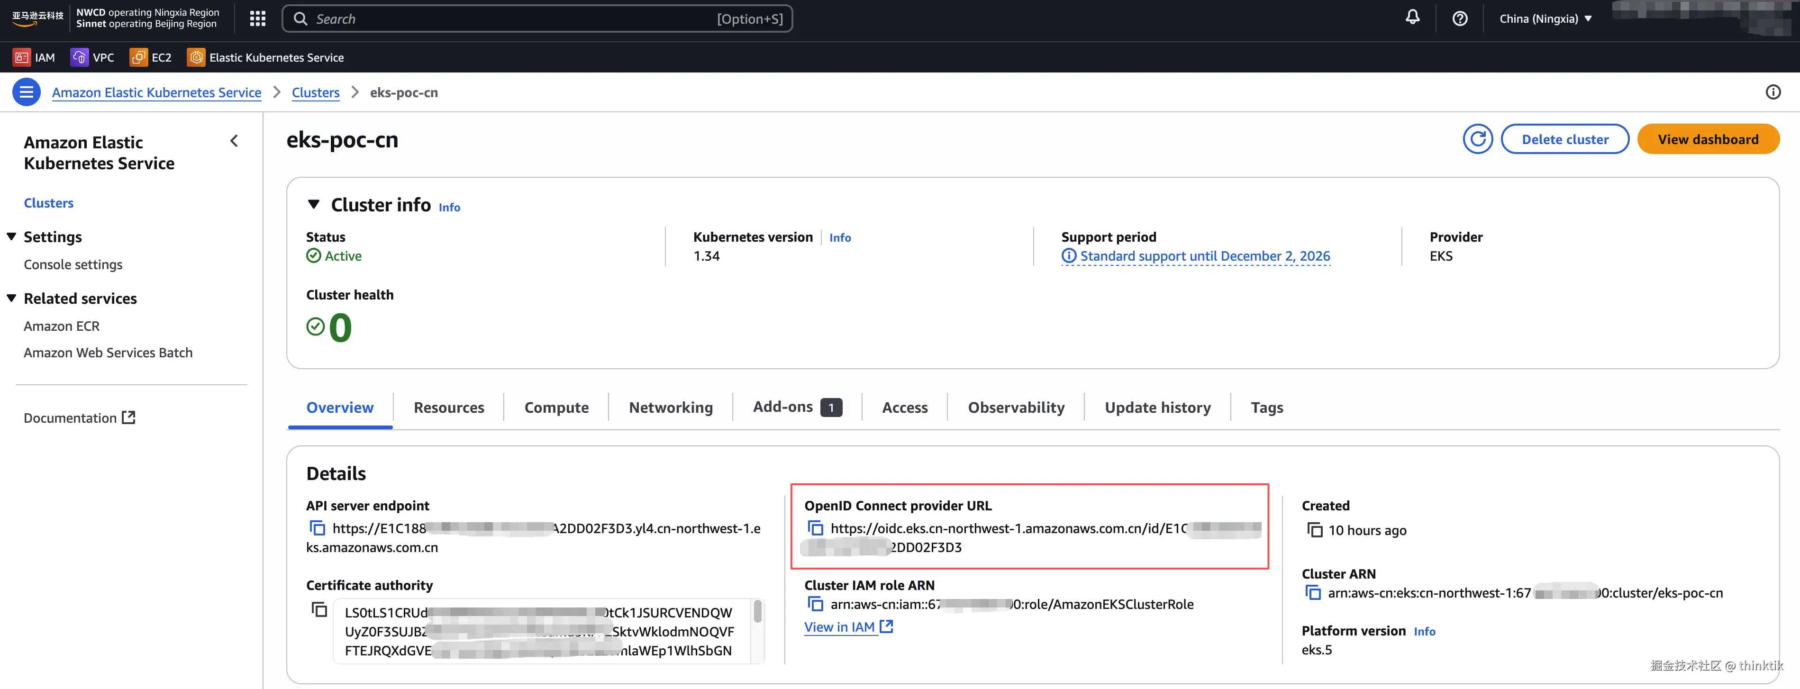Click the IAM shortcut icon
Screen dimensions: 1800x689
pyautogui.click(x=22, y=57)
